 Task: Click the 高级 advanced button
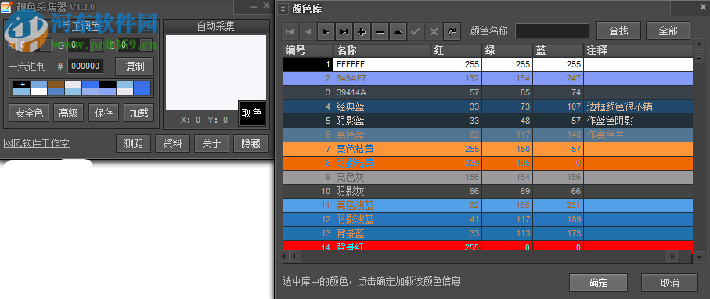[x=68, y=113]
